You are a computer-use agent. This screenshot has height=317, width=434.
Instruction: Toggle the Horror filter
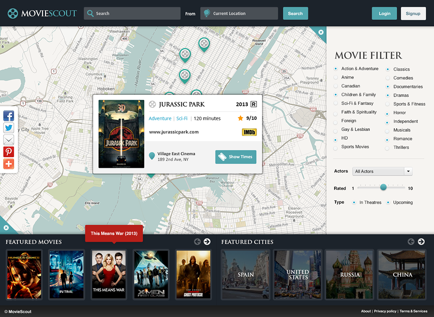pyautogui.click(x=387, y=114)
